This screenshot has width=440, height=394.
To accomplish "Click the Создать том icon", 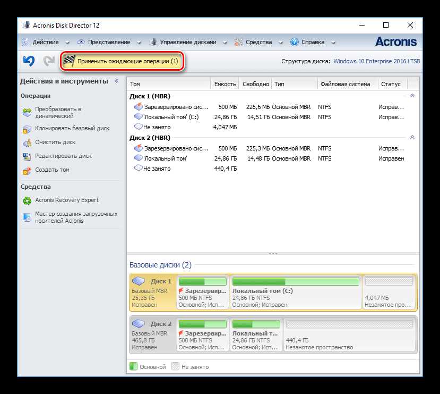I will 27,171.
